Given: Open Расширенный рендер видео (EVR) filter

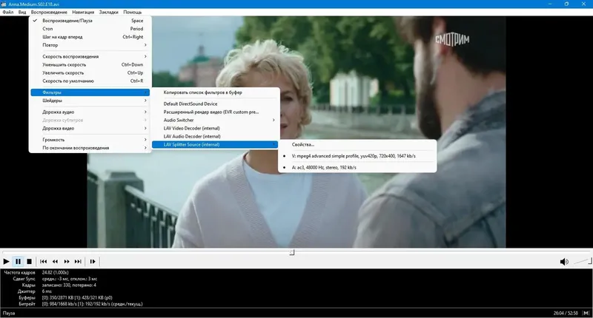Looking at the screenshot, I should click(x=215, y=112).
